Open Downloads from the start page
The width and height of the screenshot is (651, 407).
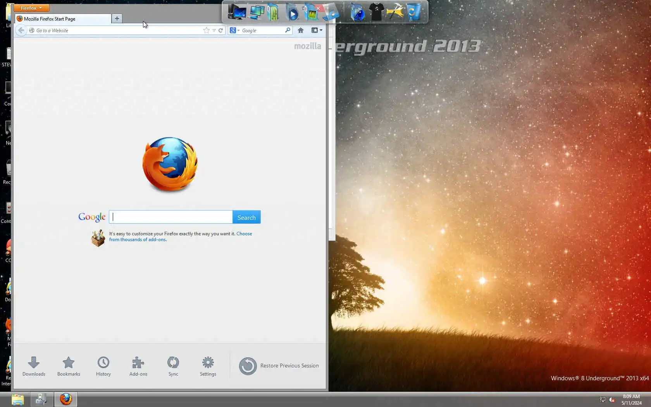pos(34,366)
